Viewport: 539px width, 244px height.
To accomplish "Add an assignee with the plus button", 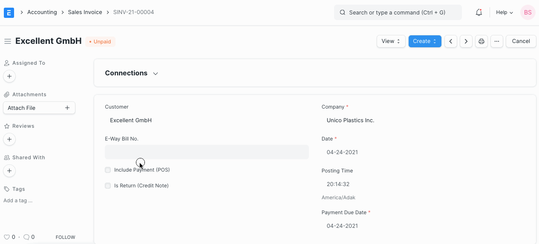I will 9,76.
